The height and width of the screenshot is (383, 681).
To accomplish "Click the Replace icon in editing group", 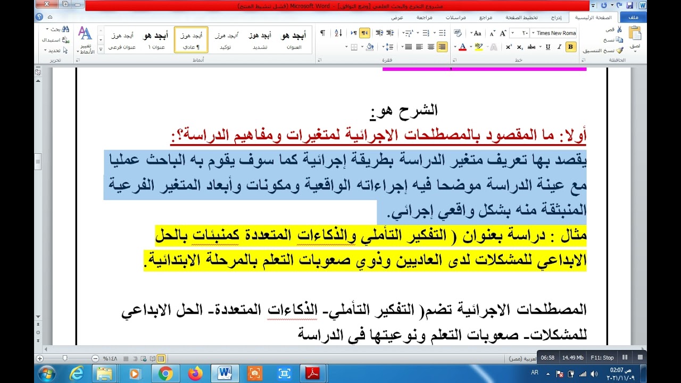I will [65, 39].
